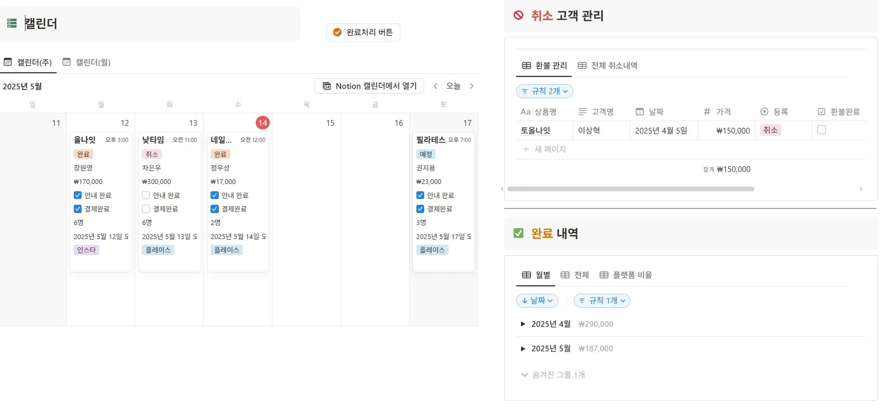Go to next week with right arrow

pos(471,86)
